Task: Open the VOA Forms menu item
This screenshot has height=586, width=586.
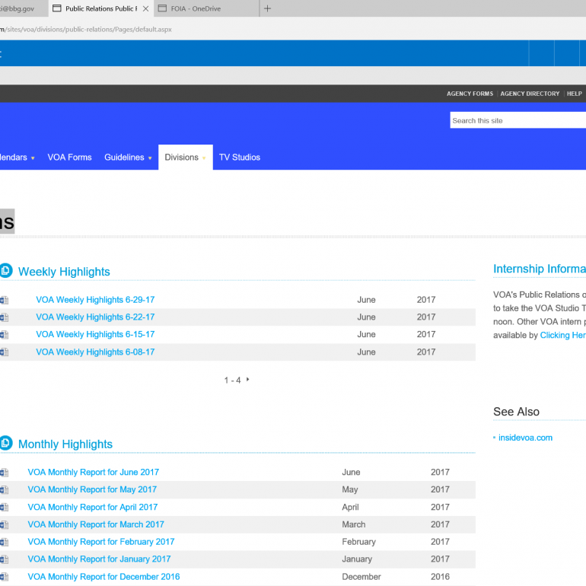Action: coord(69,158)
